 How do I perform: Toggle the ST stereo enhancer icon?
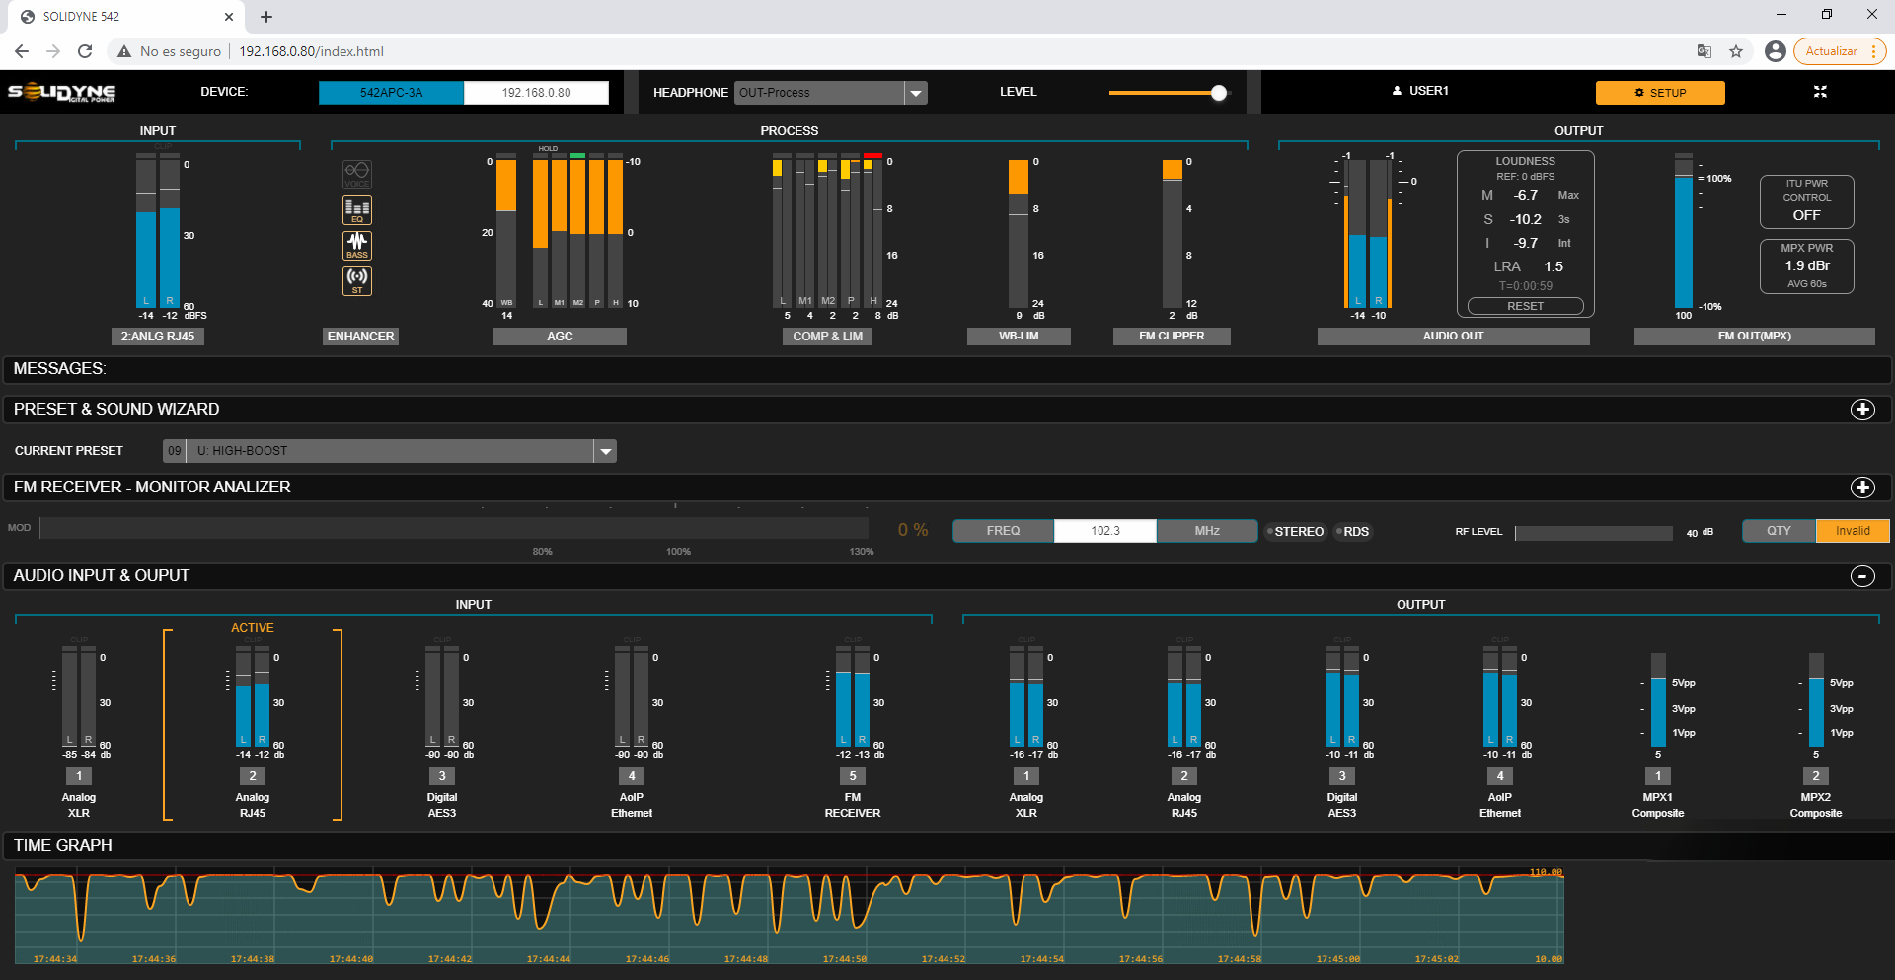pyautogui.click(x=357, y=280)
